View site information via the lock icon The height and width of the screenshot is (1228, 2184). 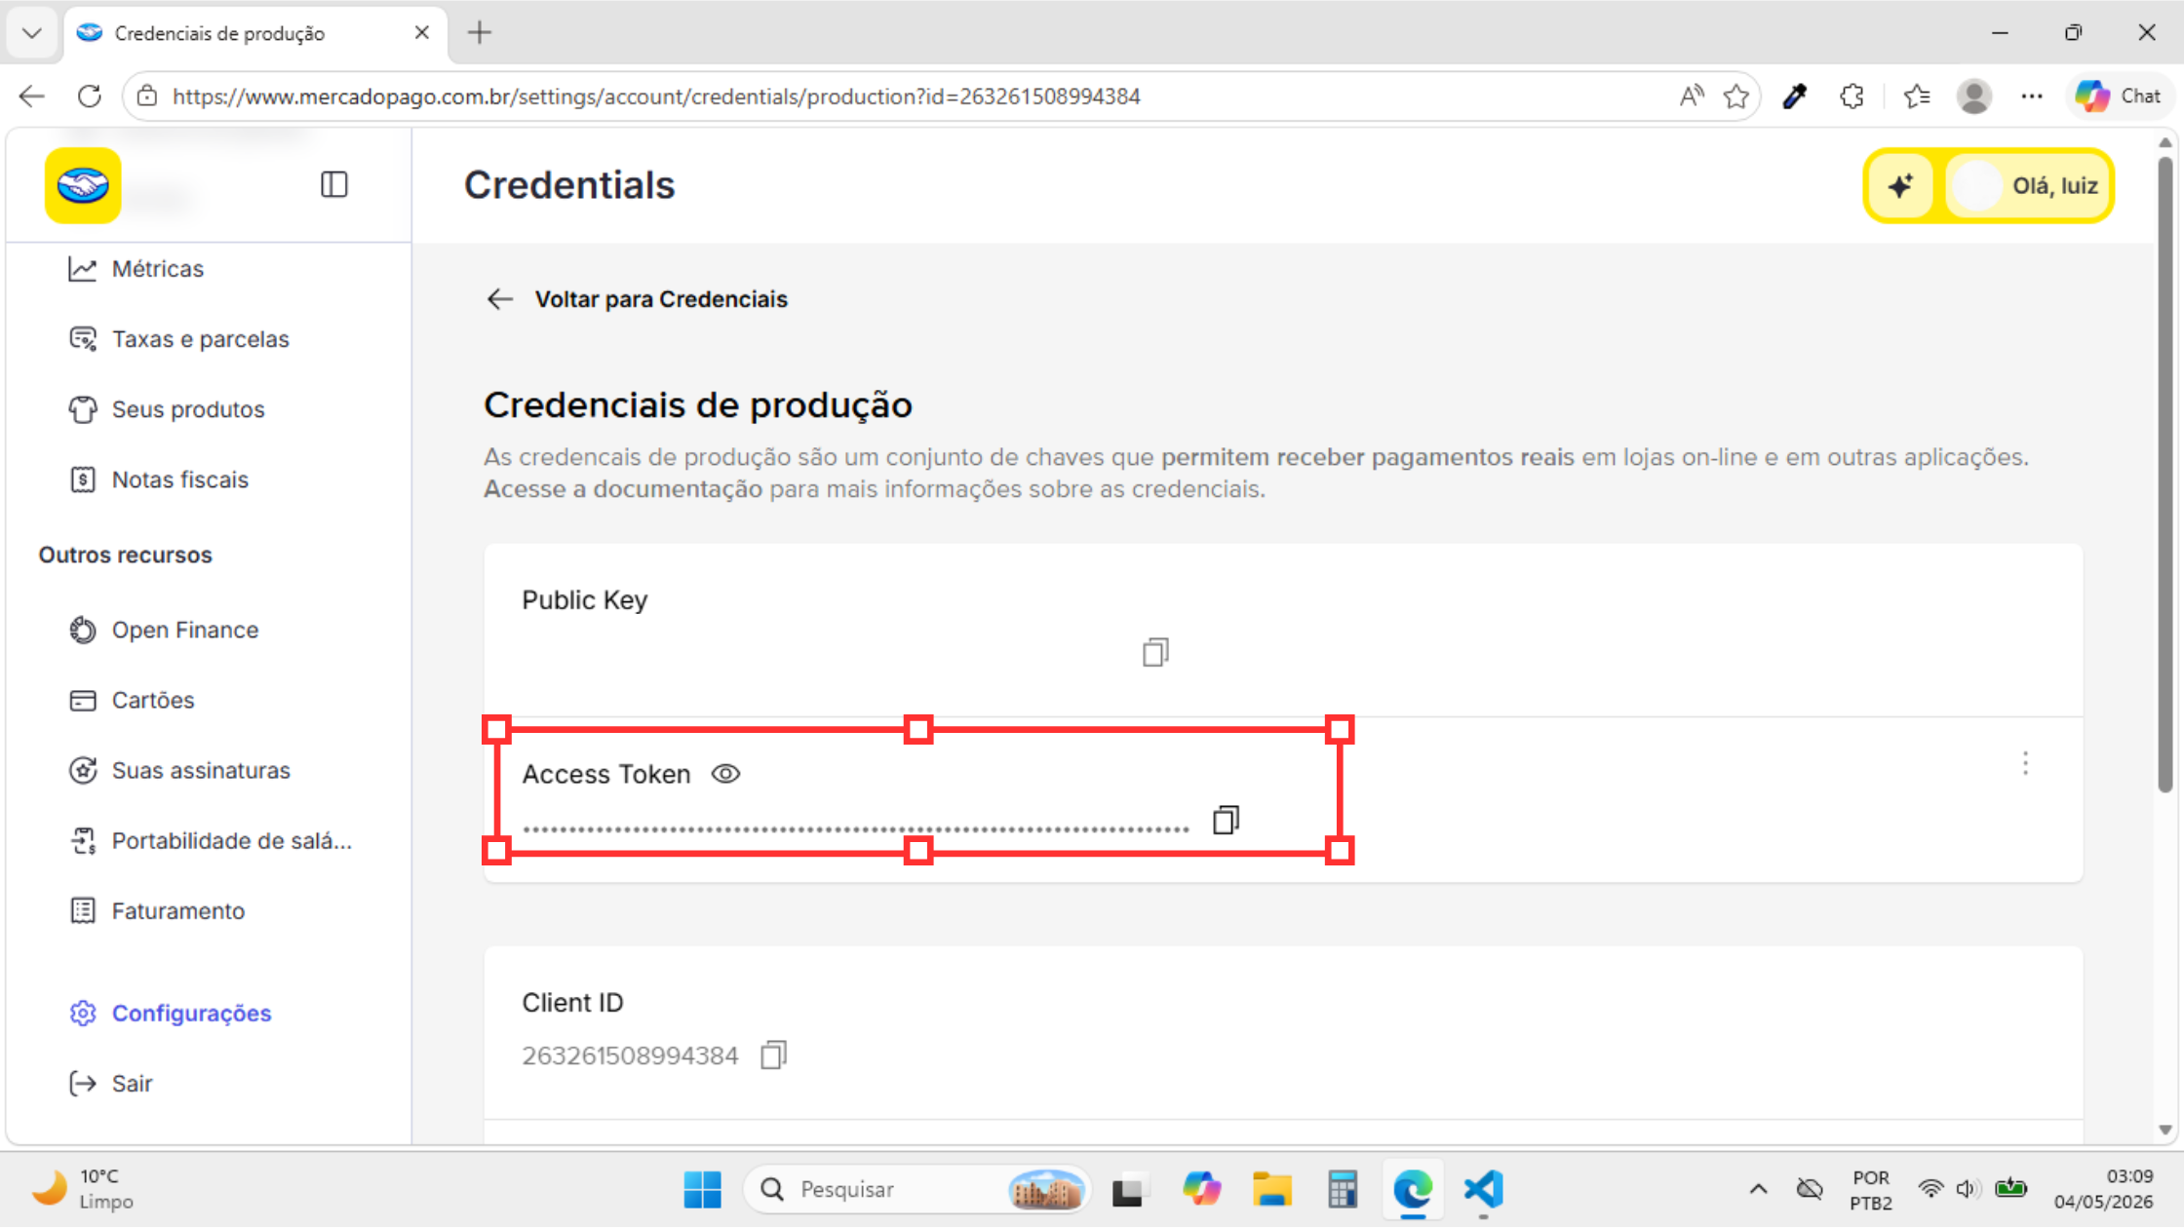pos(147,96)
